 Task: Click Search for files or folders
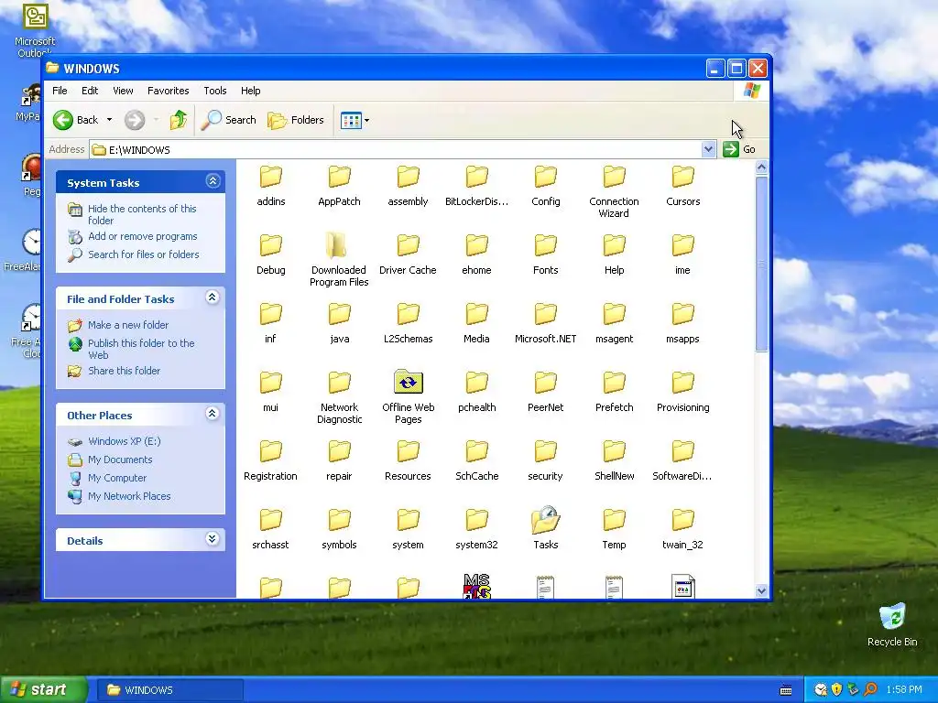click(x=144, y=254)
